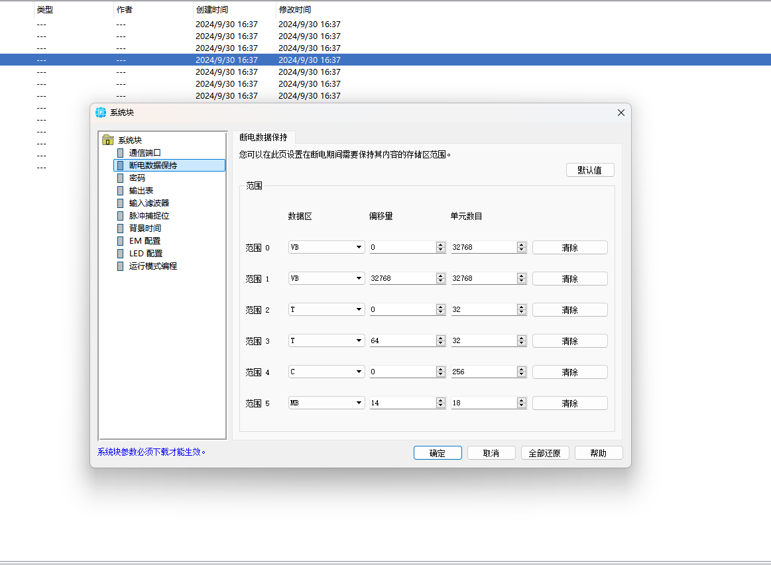This screenshot has height=565, width=771.
Task: Click the 系统块 dialog title icon
Action: [x=101, y=113]
